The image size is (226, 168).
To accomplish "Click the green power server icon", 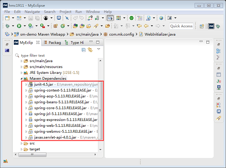I will pyautogui.click(x=132, y=18).
